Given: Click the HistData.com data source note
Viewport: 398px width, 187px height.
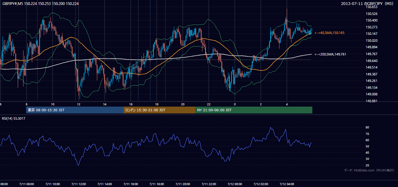Looking at the screenshot, I should [x=369, y=170].
